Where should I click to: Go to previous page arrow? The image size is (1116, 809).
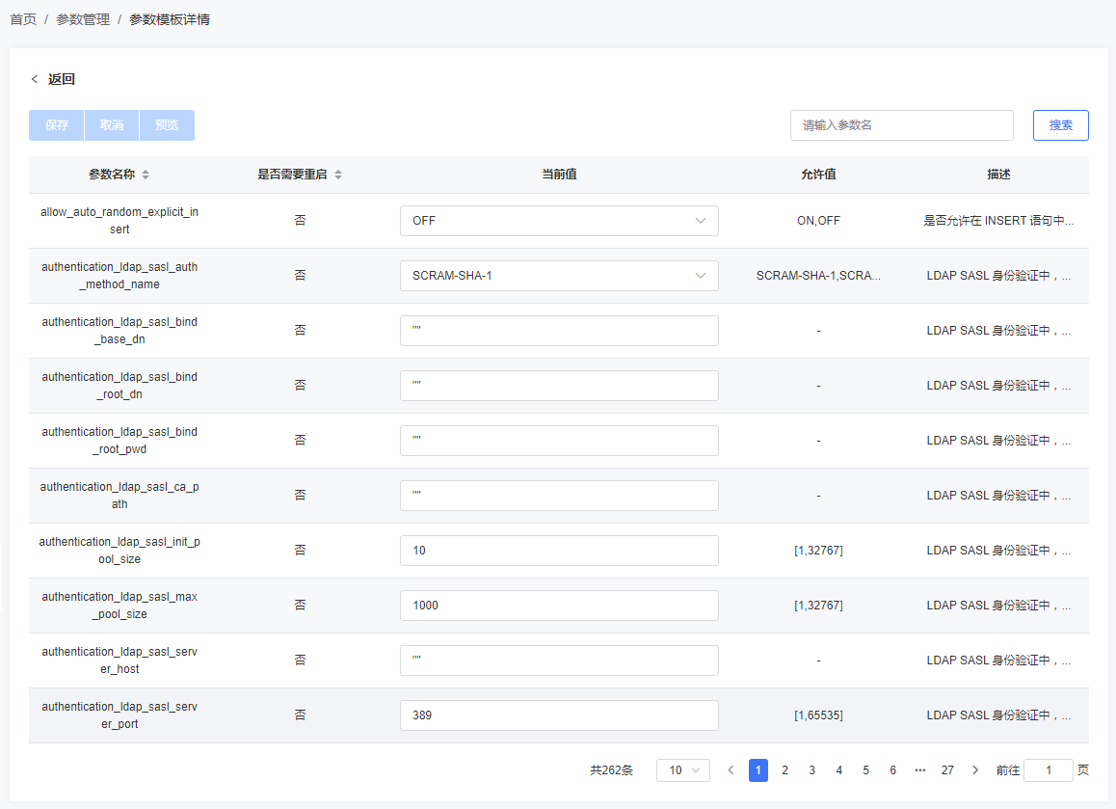click(731, 770)
